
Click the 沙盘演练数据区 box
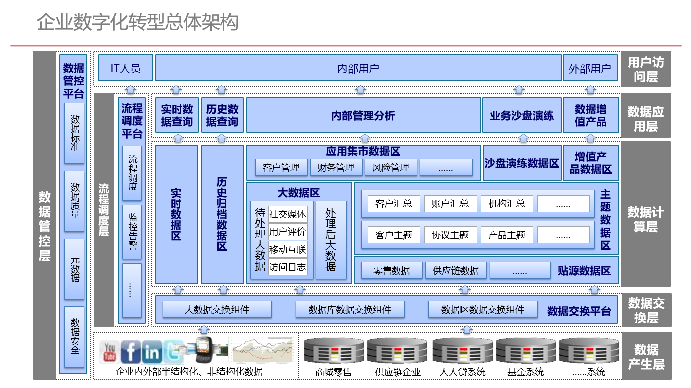tap(522, 163)
